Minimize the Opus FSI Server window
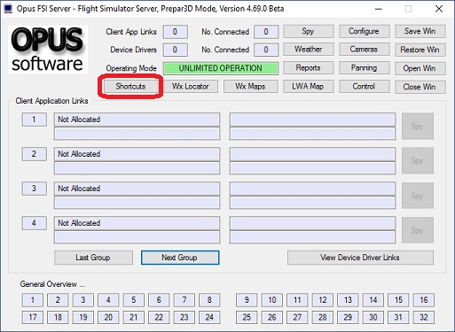455x332 pixels. [x=378, y=9]
